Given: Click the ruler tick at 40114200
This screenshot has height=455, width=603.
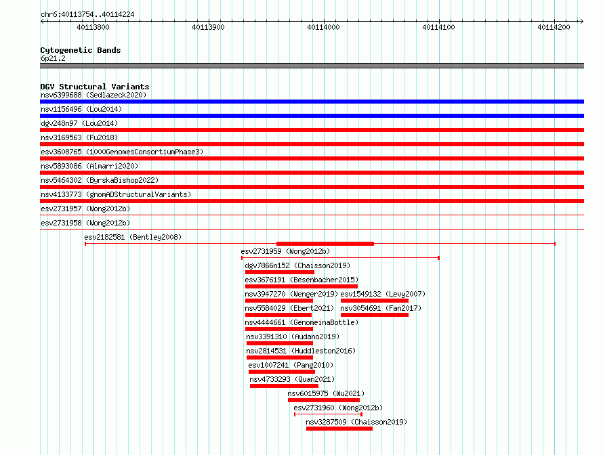Looking at the screenshot, I should point(554,22).
